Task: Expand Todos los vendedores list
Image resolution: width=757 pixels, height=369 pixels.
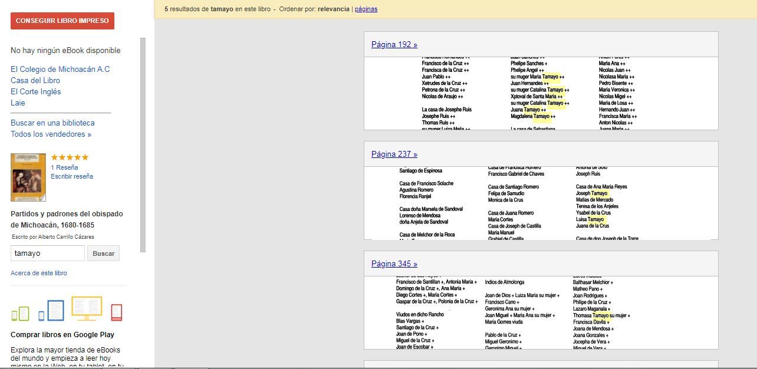Action: [51, 134]
